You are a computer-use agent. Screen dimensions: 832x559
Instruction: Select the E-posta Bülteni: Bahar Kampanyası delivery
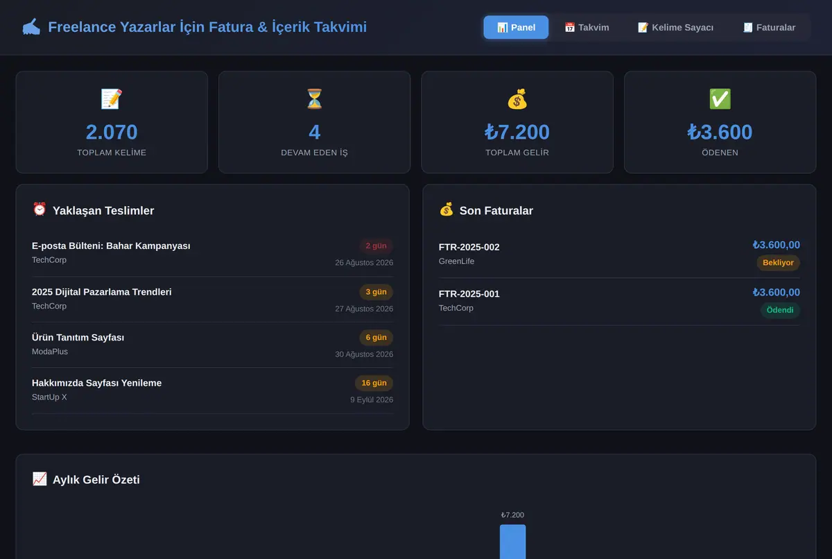coord(212,253)
